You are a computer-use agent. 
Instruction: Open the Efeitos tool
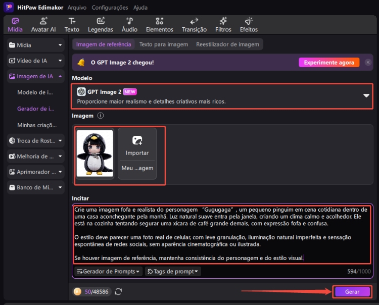pyautogui.click(x=249, y=25)
